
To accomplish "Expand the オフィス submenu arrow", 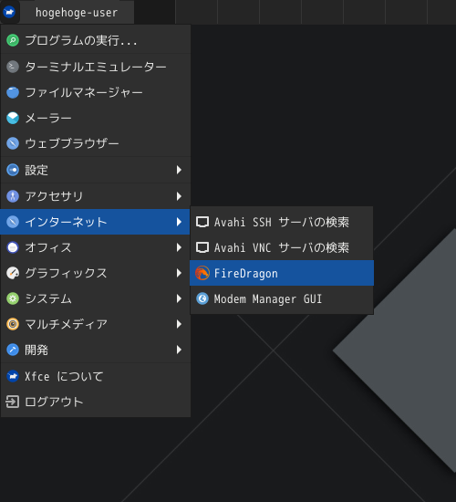I will tap(179, 247).
